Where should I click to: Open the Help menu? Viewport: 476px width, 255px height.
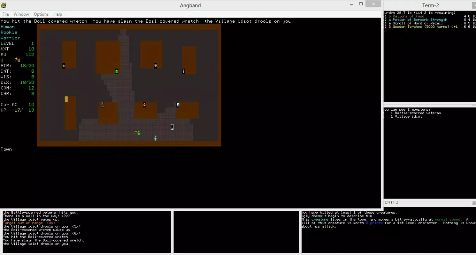pyautogui.click(x=58, y=14)
